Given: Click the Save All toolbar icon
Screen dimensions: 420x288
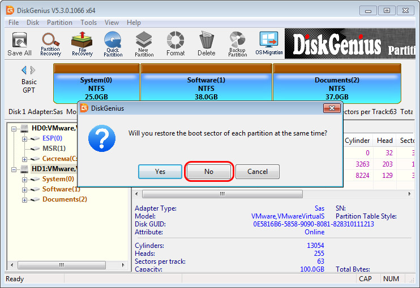Looking at the screenshot, I should (x=19, y=44).
